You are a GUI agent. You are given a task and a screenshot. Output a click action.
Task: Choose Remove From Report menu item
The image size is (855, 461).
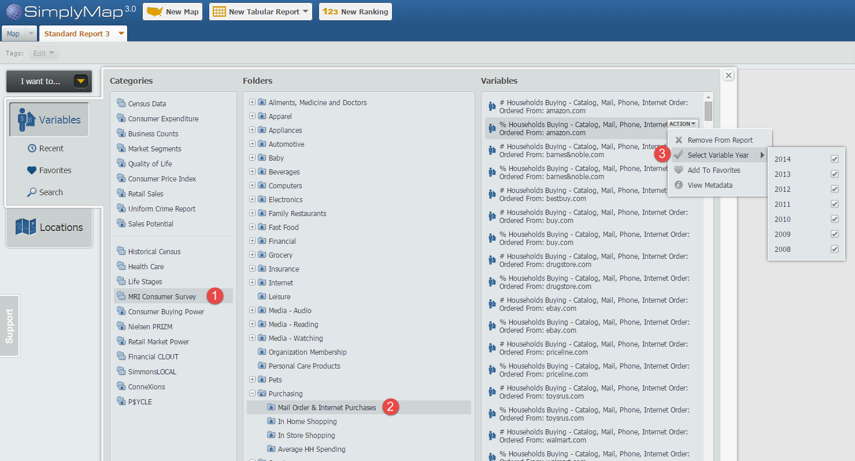point(720,140)
